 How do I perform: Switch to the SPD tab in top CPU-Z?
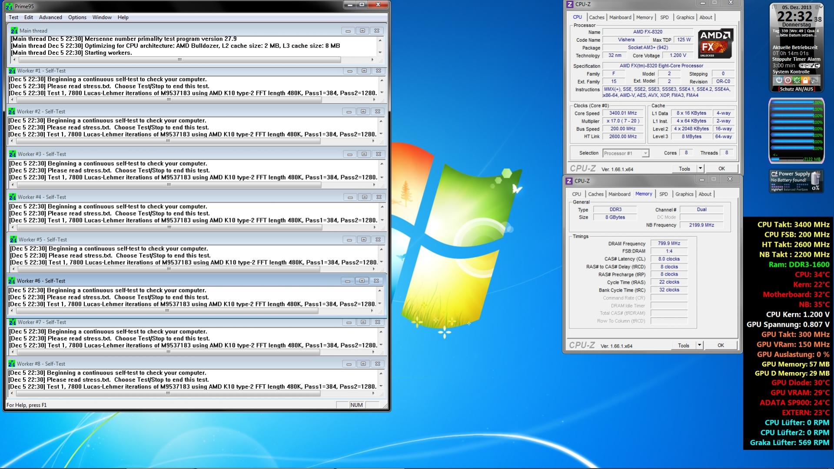(664, 17)
